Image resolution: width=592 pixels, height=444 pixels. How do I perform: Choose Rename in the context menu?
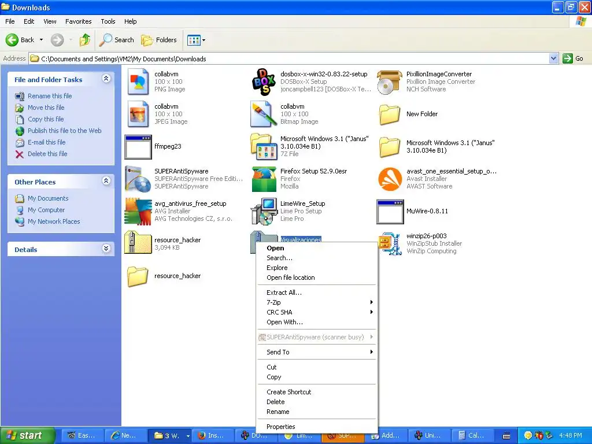(317, 412)
